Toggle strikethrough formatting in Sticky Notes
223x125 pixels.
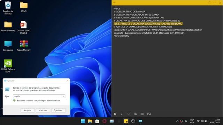pyautogui.click(x=135, y=114)
